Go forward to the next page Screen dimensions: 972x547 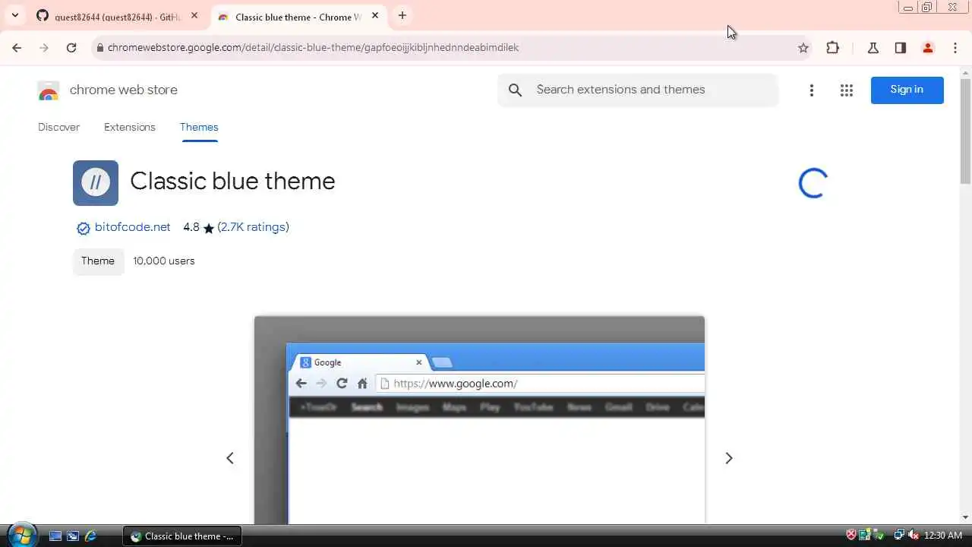click(44, 48)
